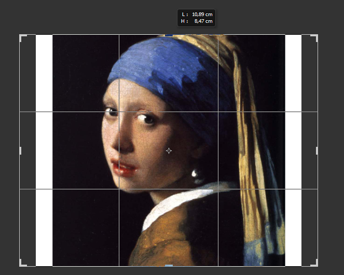Click the top-left crop corner handle

click(21, 36)
